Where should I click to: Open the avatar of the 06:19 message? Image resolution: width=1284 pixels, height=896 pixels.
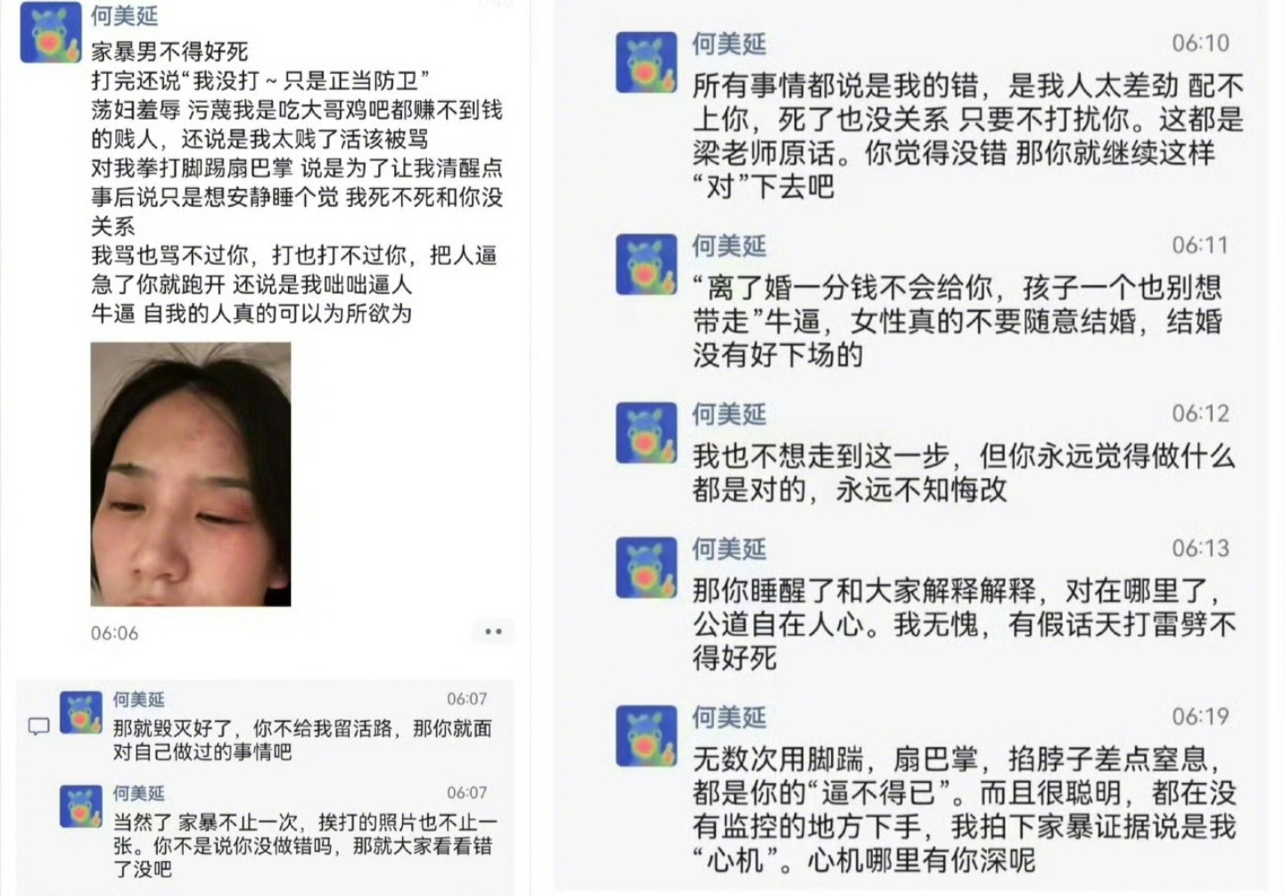[x=646, y=736]
